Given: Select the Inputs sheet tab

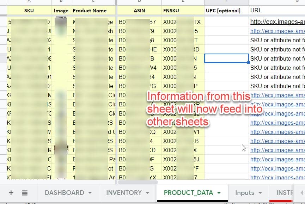Looking at the screenshot, I should click(x=245, y=193).
